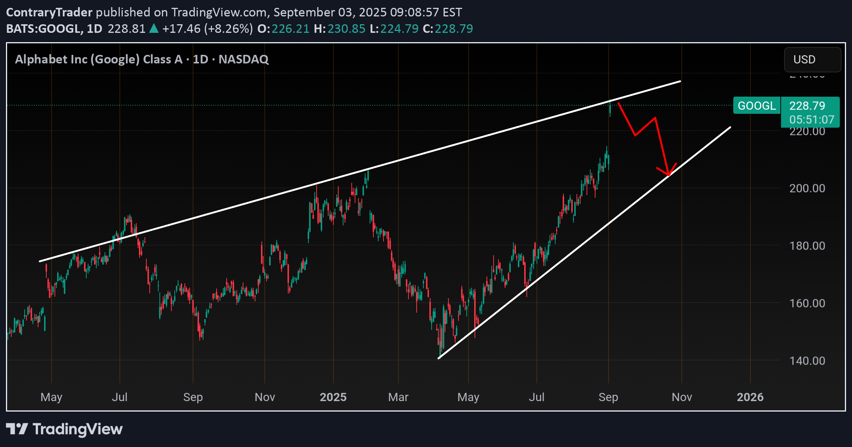Click the high price value 230.85

pos(346,29)
